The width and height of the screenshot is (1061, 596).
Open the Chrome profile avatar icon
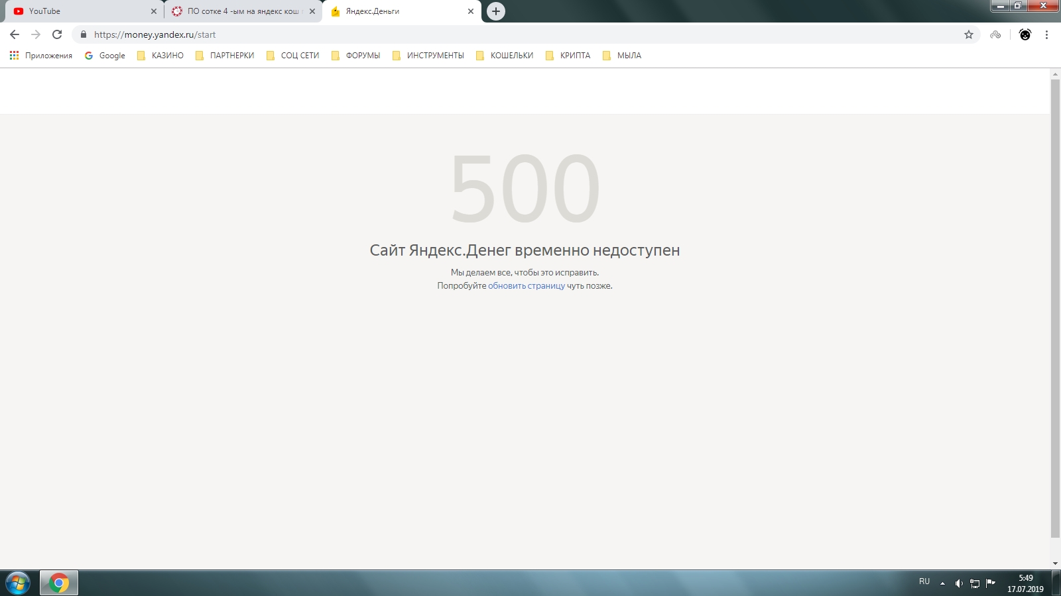click(1025, 34)
